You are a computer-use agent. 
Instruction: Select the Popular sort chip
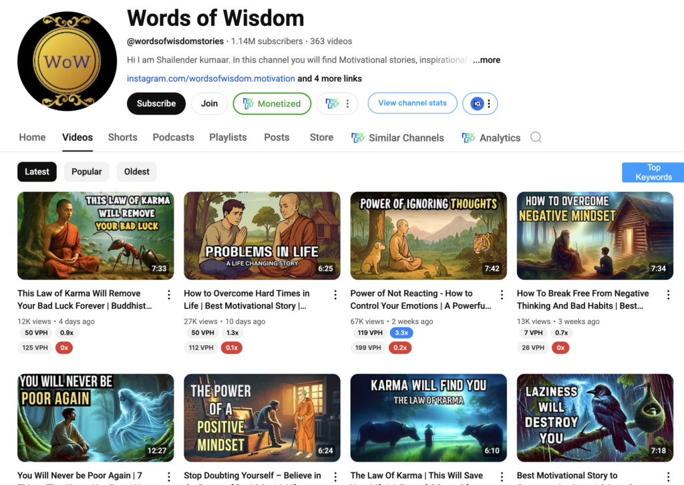tap(87, 172)
